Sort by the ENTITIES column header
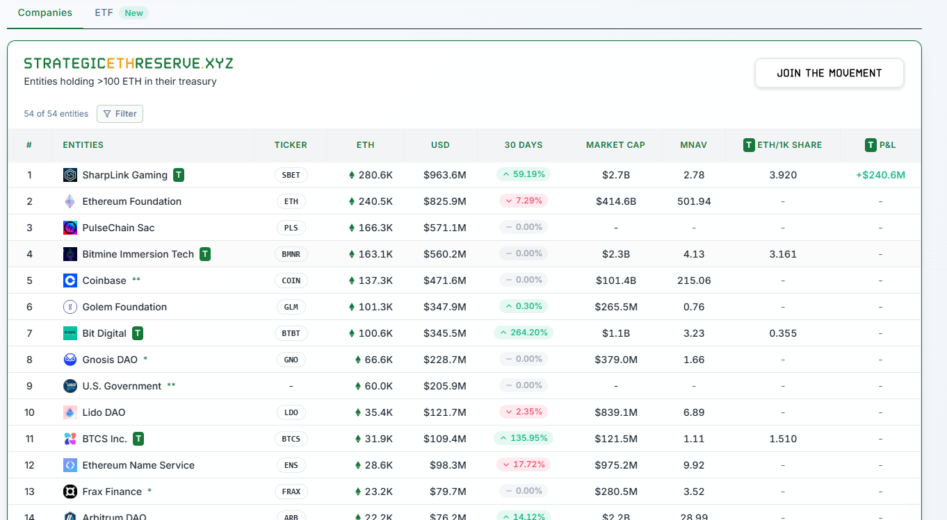947x520 pixels. [x=83, y=145]
